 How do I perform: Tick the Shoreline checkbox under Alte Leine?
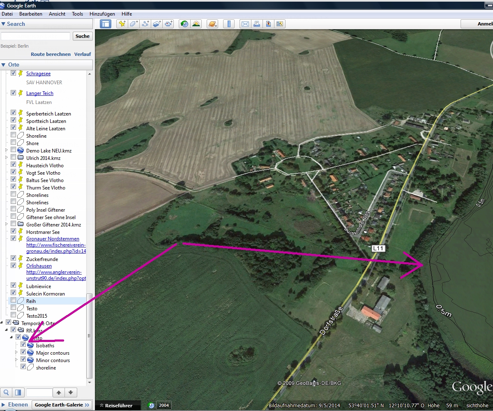[14, 136]
